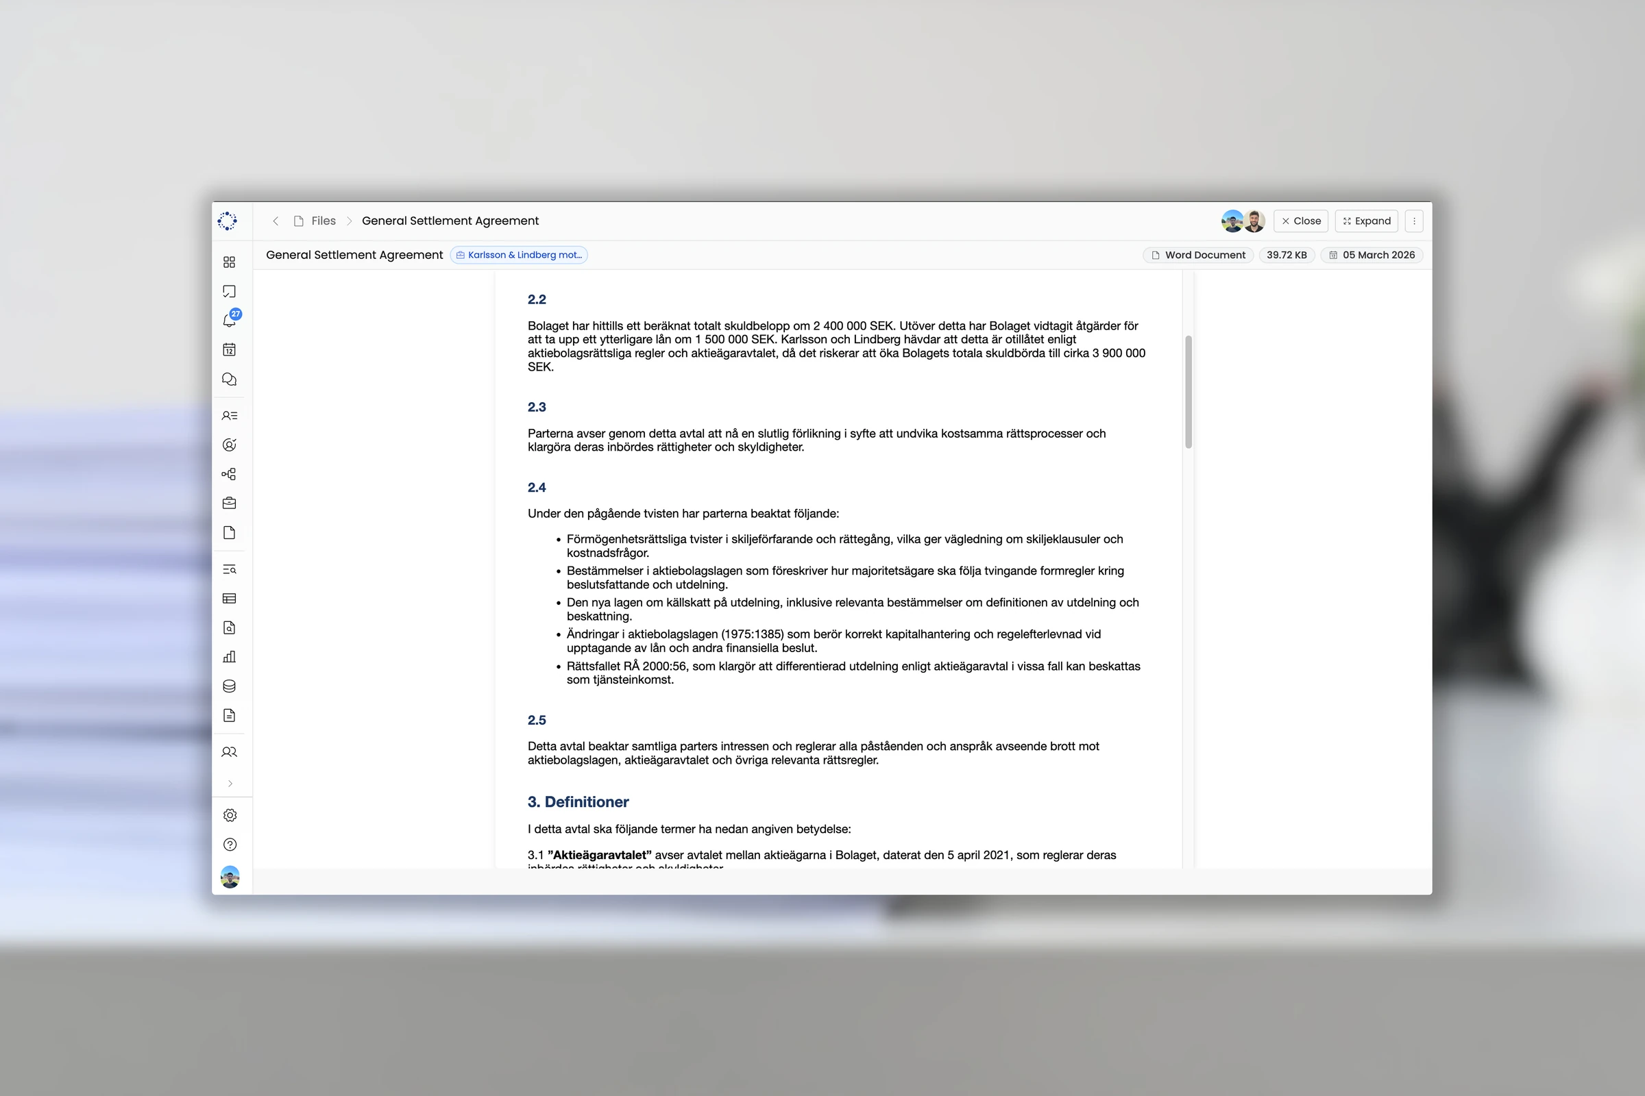Click the Expand button
Viewport: 1645px width, 1096px height.
pyautogui.click(x=1366, y=221)
